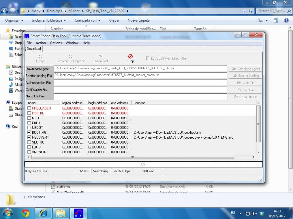Screen dimensions: 293x219
Task: Click the location column header
Action: point(194,103)
